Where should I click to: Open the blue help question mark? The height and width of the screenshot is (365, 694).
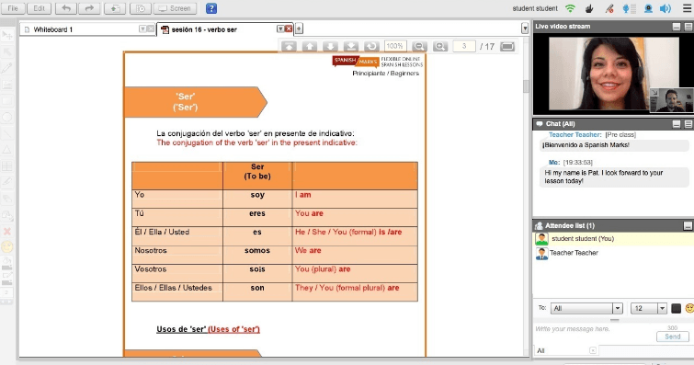pos(211,8)
